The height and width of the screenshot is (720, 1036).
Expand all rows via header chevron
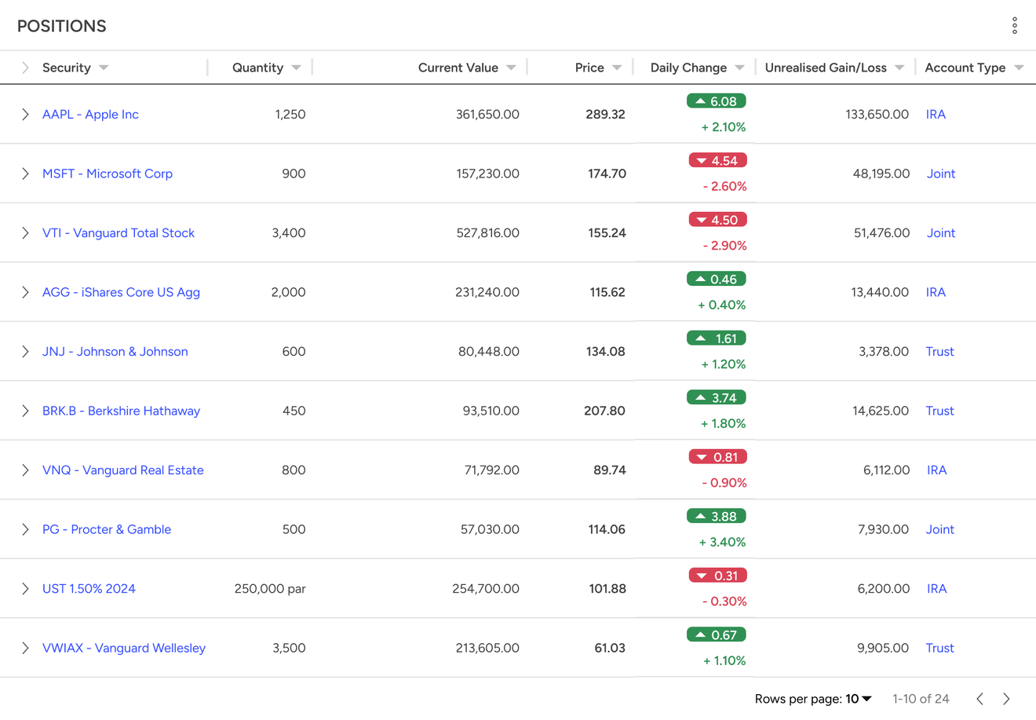(25, 68)
